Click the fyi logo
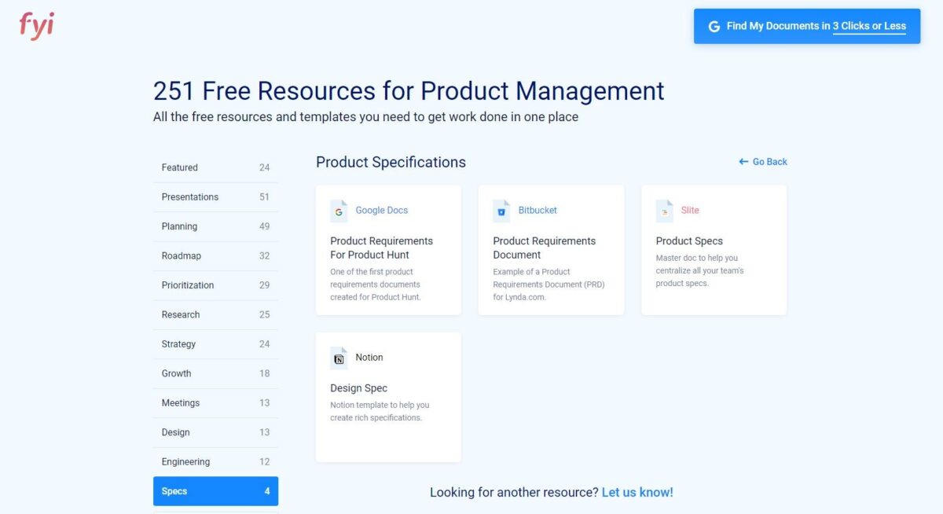 [37, 26]
